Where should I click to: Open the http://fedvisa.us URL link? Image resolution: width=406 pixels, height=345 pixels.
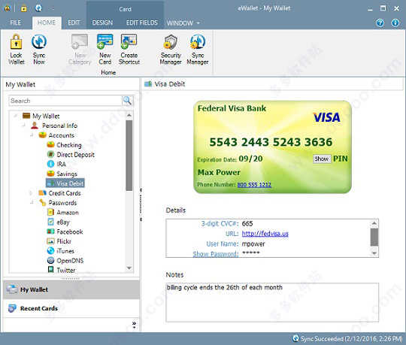[265, 234]
